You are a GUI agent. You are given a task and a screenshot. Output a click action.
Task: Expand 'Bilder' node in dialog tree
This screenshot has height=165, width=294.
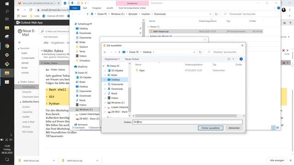click(105, 75)
